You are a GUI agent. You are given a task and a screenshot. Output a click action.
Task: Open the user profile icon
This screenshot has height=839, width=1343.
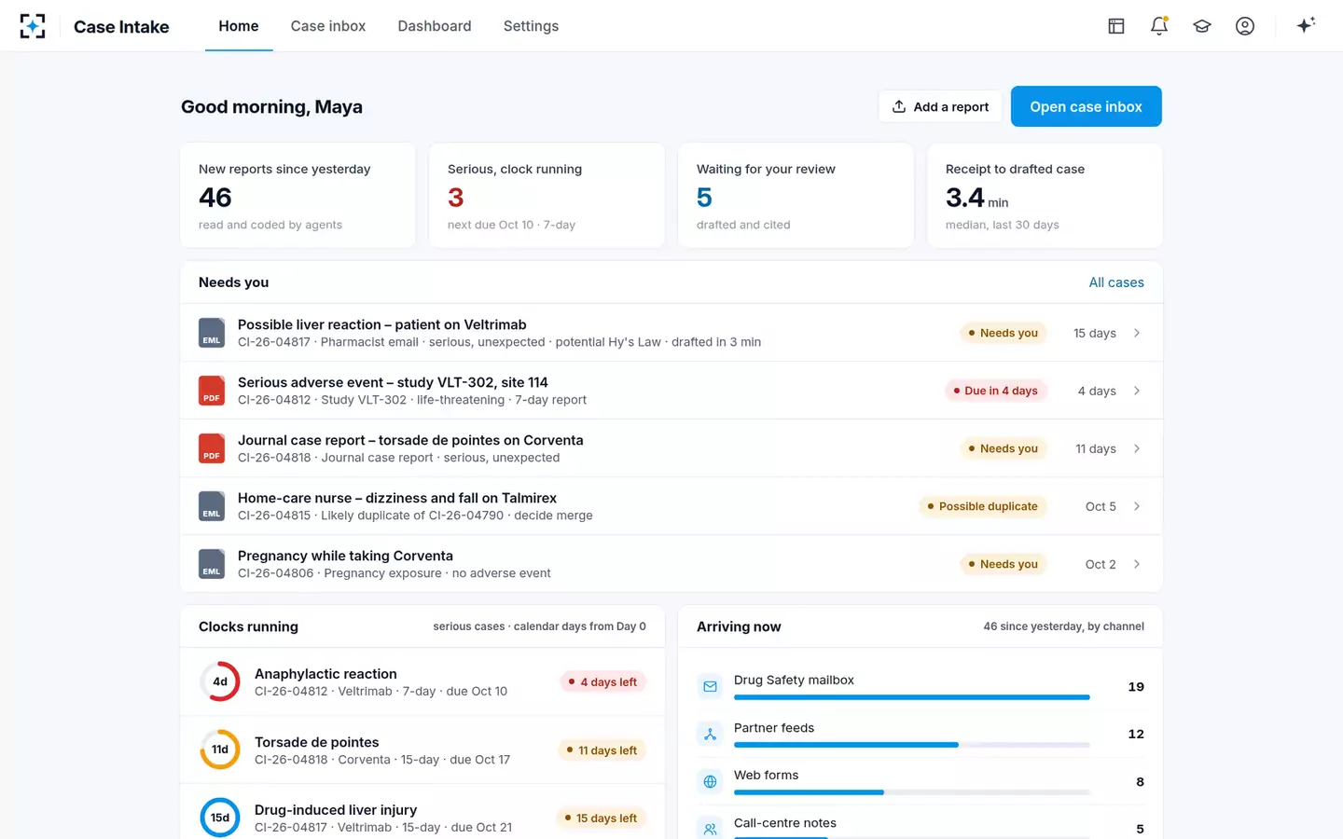click(x=1245, y=26)
